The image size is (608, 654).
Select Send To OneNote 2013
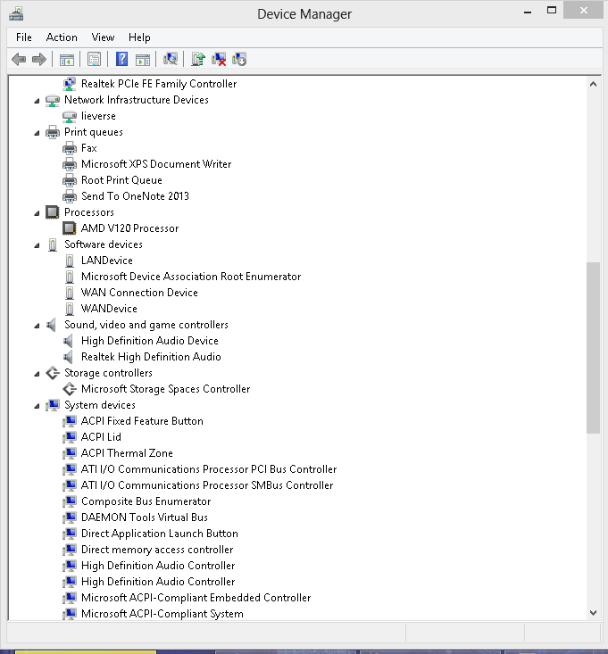(135, 196)
